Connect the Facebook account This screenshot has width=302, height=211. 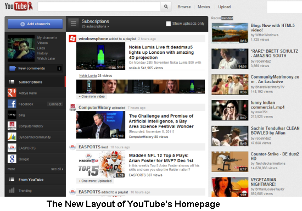(x=55, y=104)
